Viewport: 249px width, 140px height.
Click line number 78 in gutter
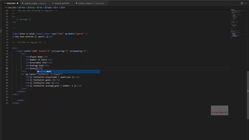point(7,51)
